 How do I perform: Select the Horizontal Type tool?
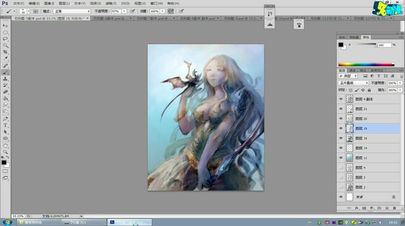tap(5, 125)
